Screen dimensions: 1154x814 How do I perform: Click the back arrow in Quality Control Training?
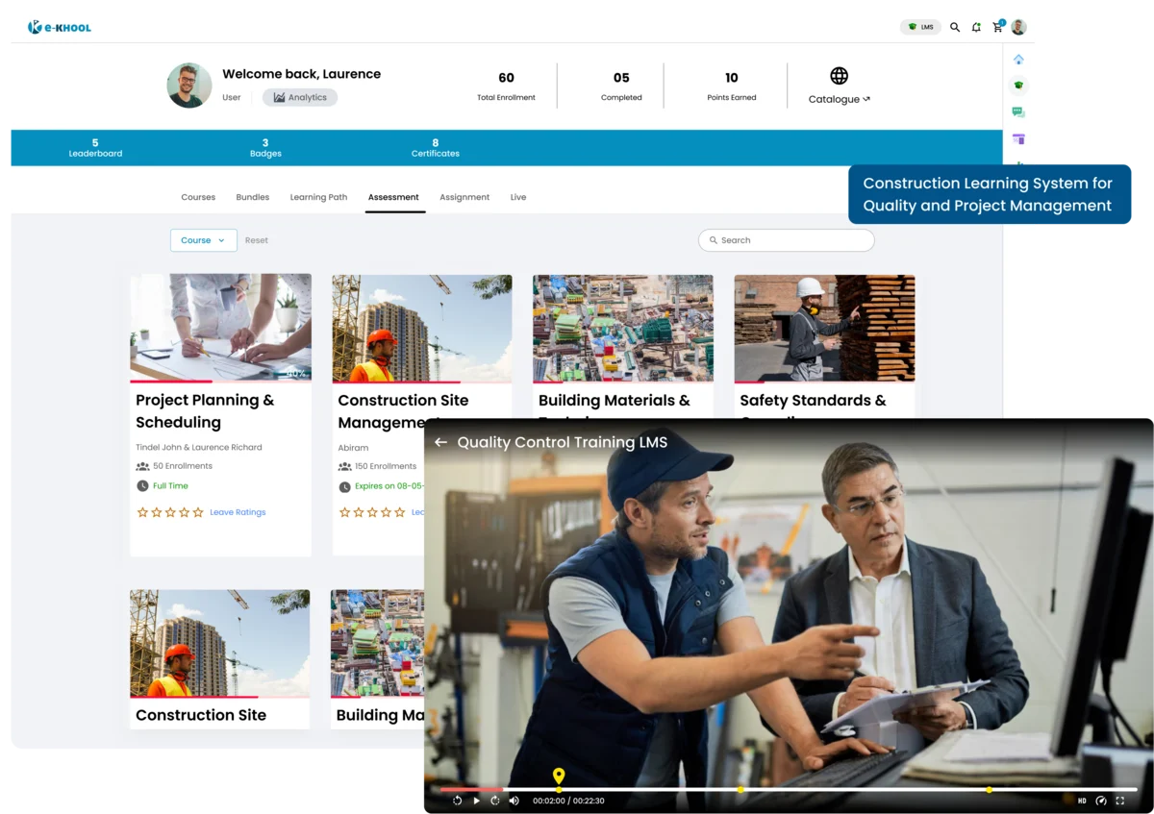(x=441, y=442)
